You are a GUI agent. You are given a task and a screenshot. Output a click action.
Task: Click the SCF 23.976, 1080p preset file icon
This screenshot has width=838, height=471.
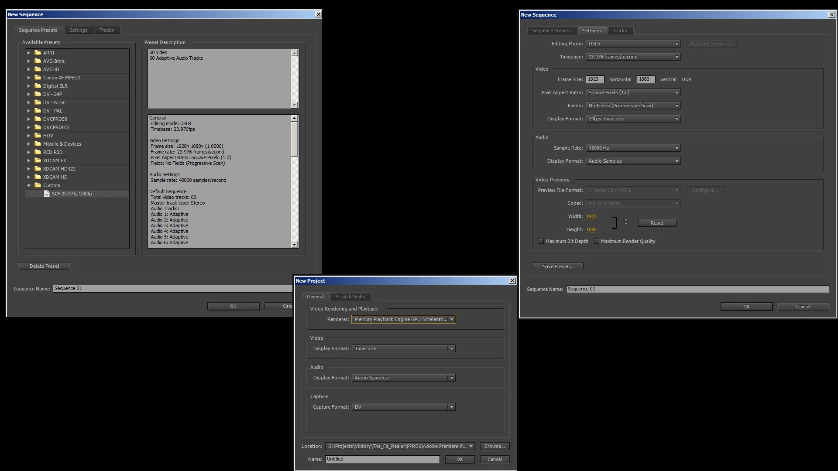pyautogui.click(x=47, y=194)
